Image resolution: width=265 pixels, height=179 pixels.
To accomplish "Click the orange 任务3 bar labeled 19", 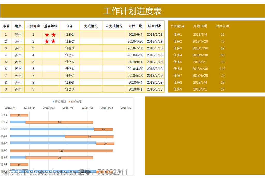I will tap(103, 129).
